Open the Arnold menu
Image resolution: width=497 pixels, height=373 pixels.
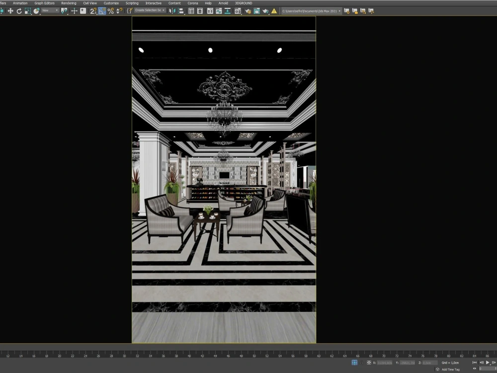(x=223, y=3)
